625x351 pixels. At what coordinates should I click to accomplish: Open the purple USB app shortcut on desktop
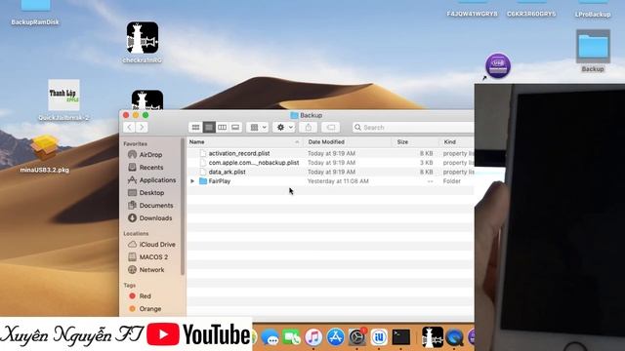tap(498, 65)
